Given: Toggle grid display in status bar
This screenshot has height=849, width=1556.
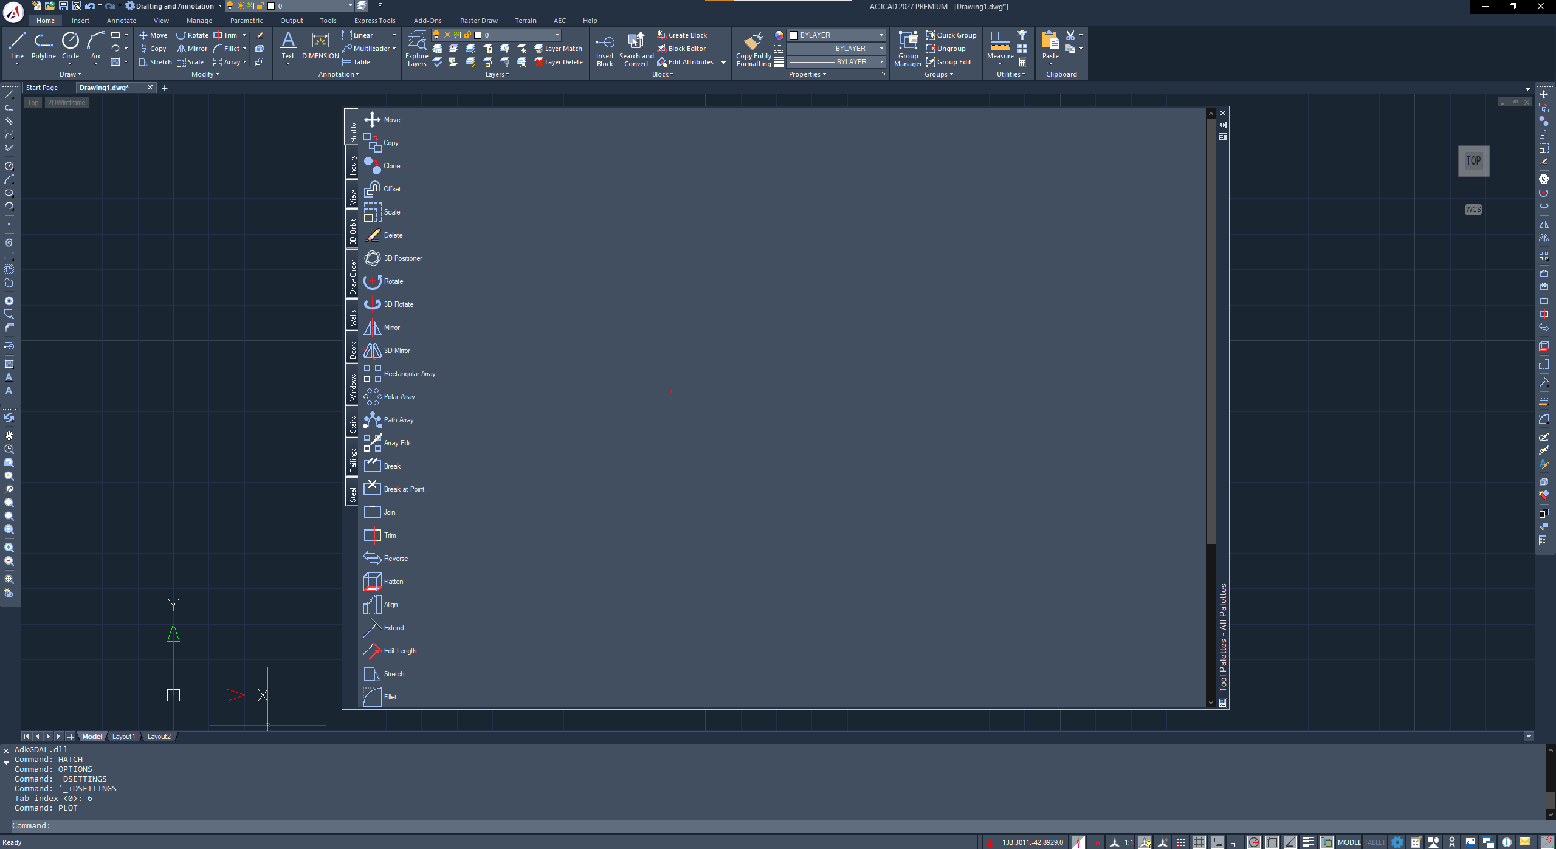Looking at the screenshot, I should pyautogui.click(x=1199, y=842).
